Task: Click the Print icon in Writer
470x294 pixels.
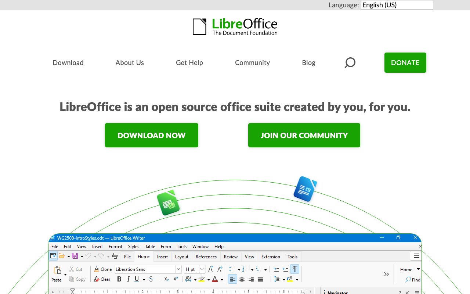Action: [115, 256]
